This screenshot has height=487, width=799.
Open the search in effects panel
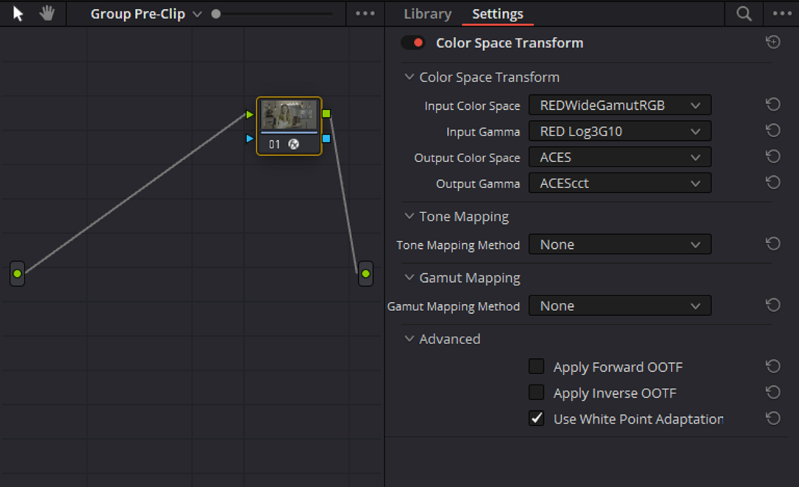744,14
